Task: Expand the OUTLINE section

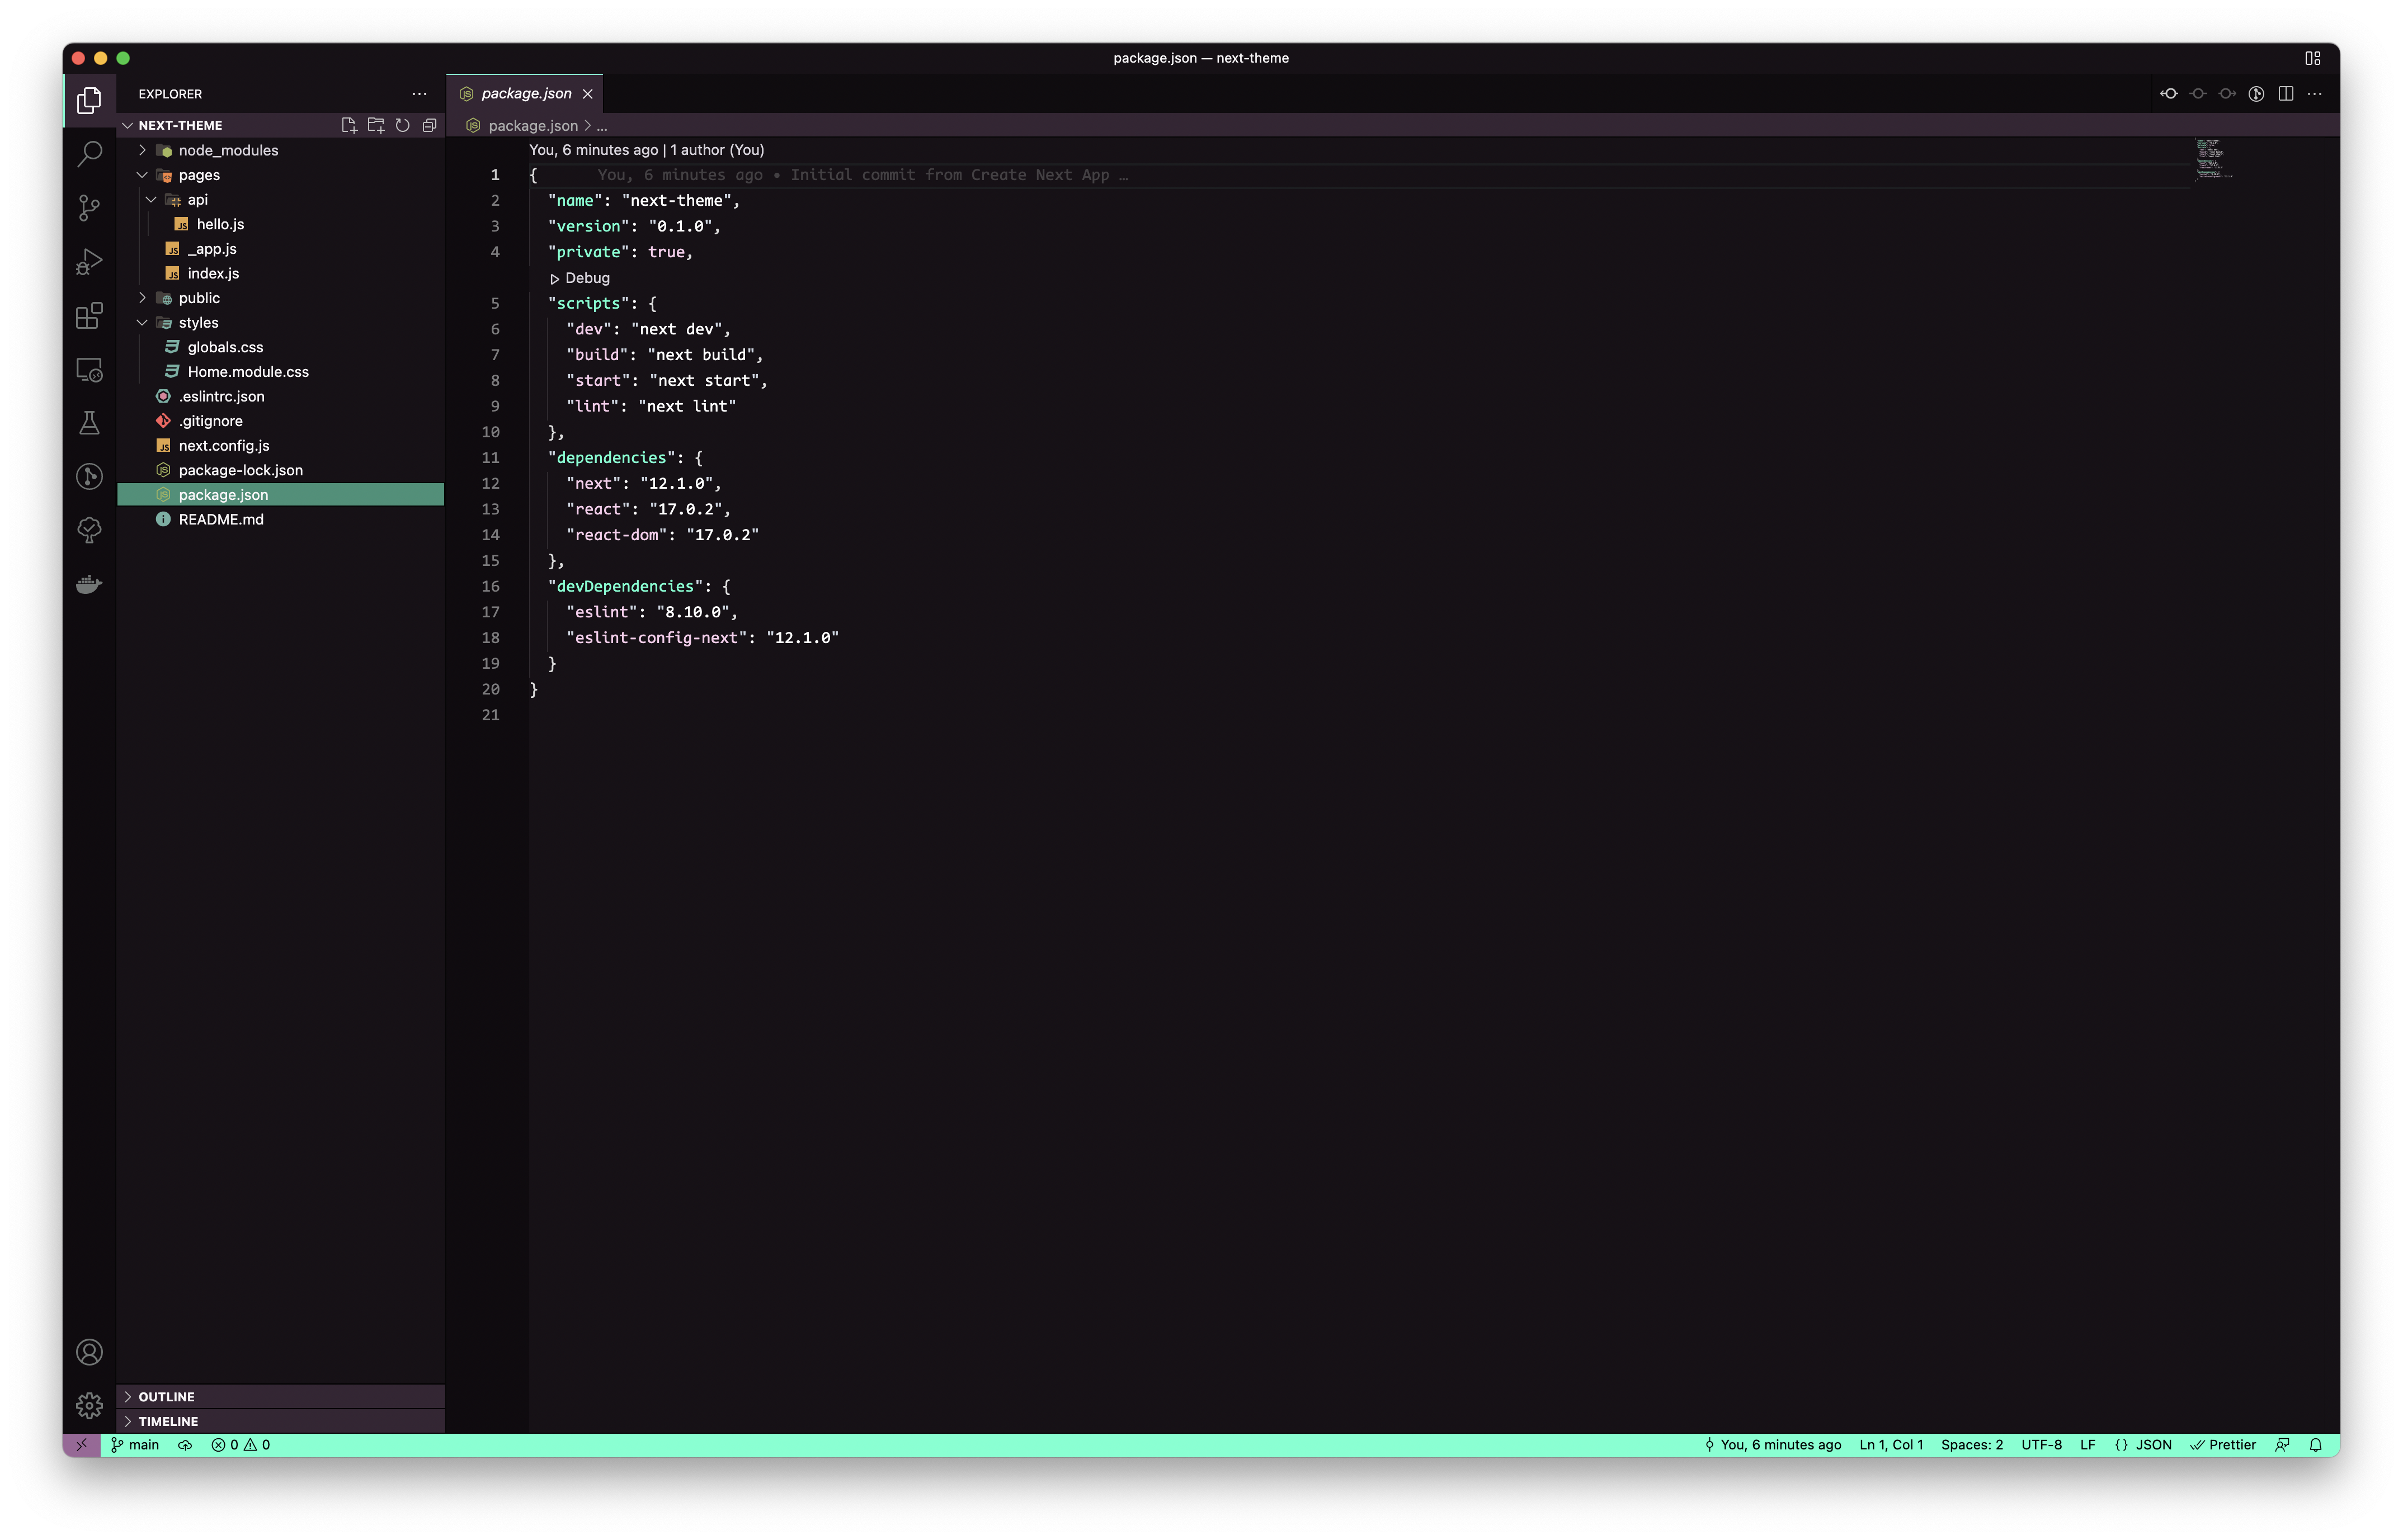Action: pos(166,1396)
